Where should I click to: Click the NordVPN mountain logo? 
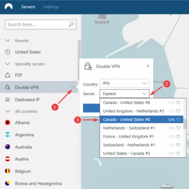(9, 7)
